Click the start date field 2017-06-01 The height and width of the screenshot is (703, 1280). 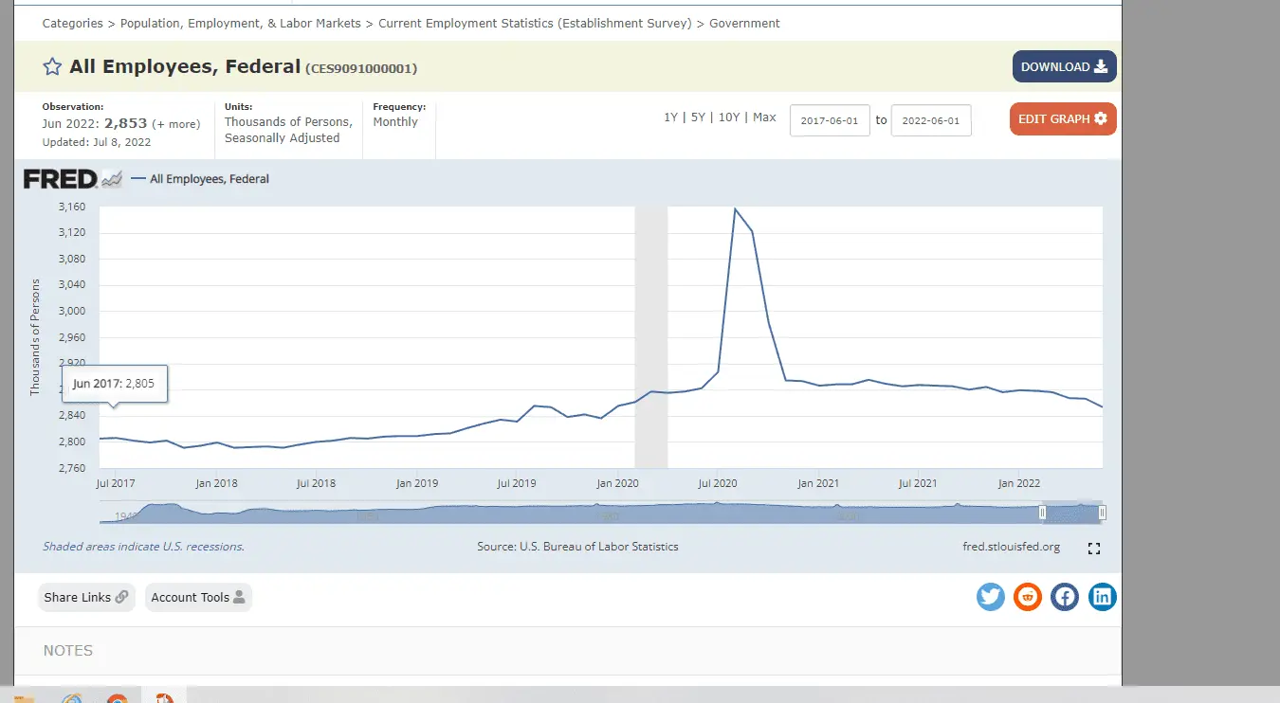830,121
